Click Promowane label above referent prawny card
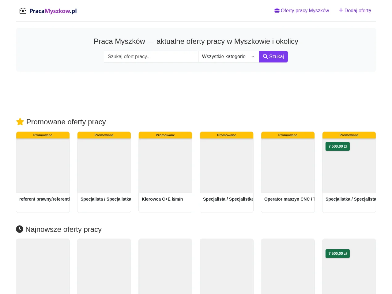This screenshot has height=294, width=392. pyautogui.click(x=43, y=135)
